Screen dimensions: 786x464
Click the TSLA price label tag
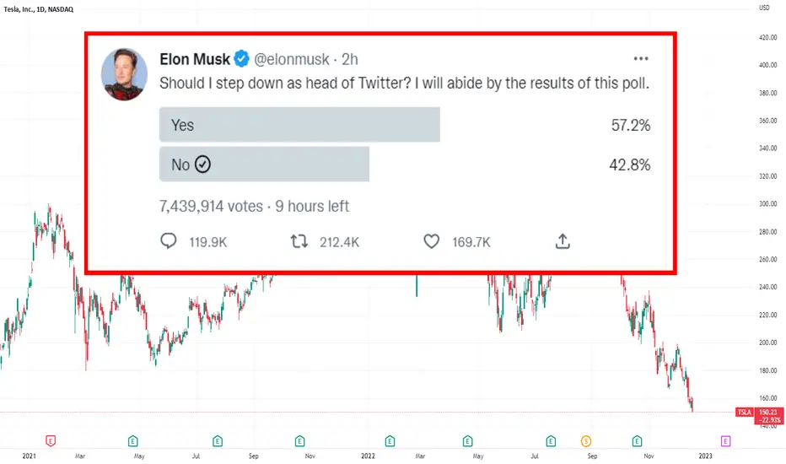(745, 412)
